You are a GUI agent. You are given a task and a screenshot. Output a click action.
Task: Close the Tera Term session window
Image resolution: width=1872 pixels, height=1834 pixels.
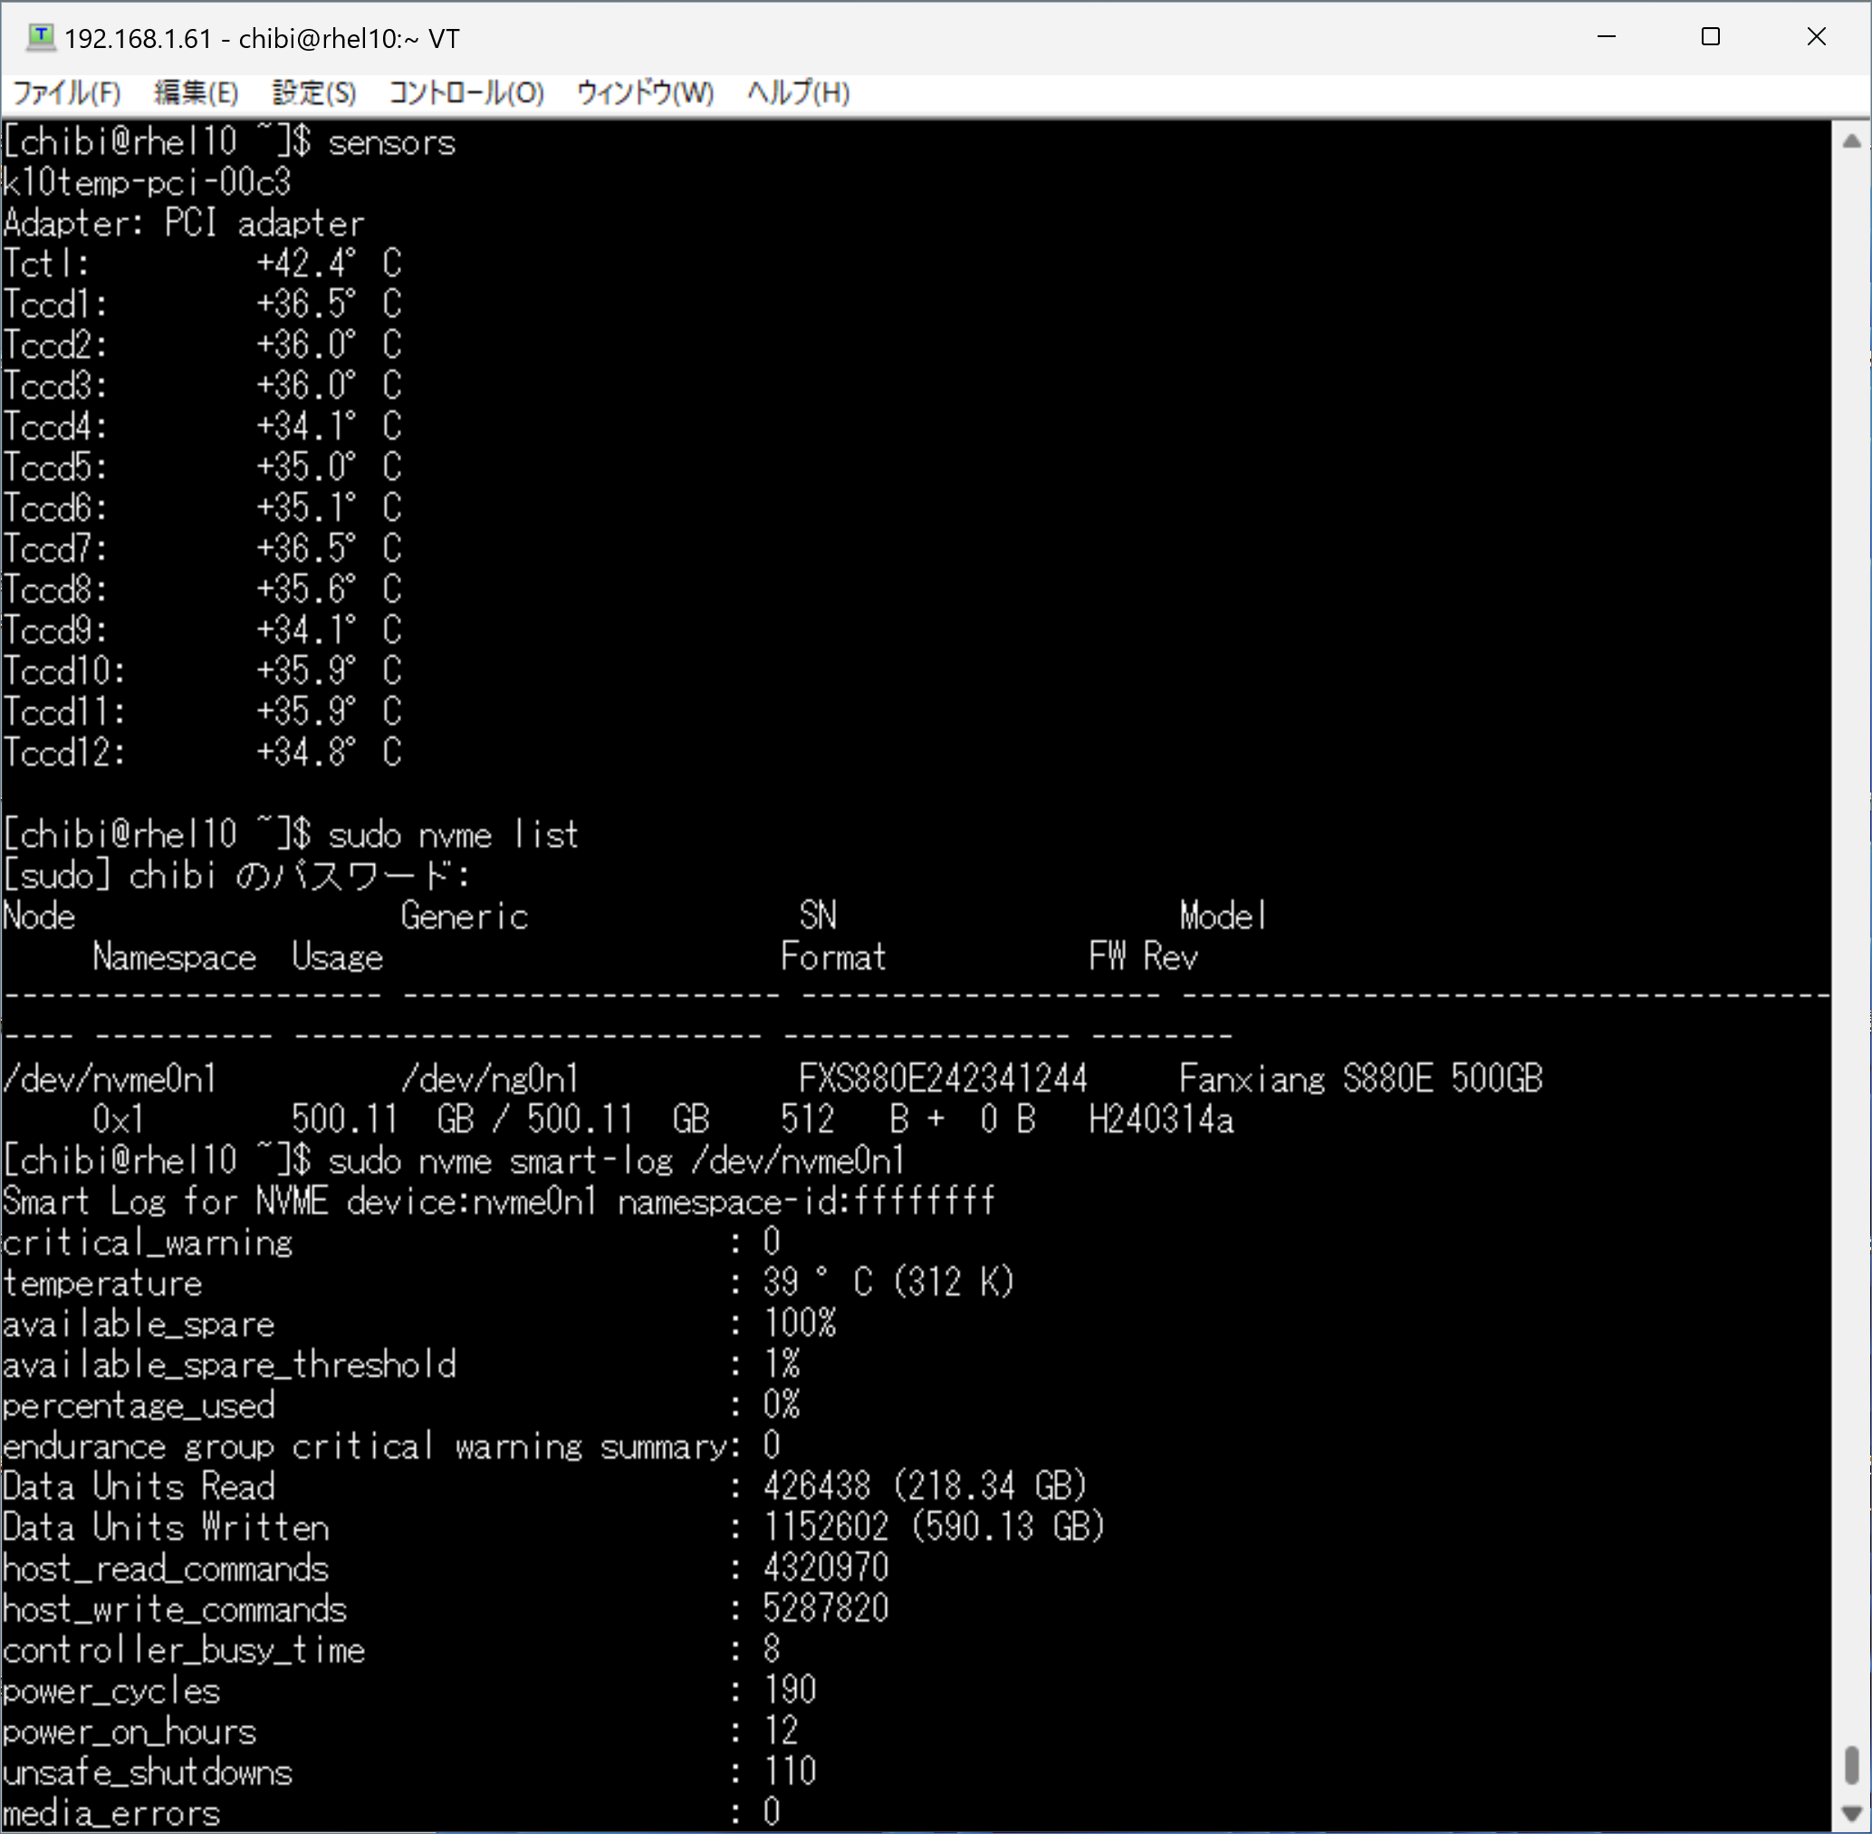point(1816,37)
